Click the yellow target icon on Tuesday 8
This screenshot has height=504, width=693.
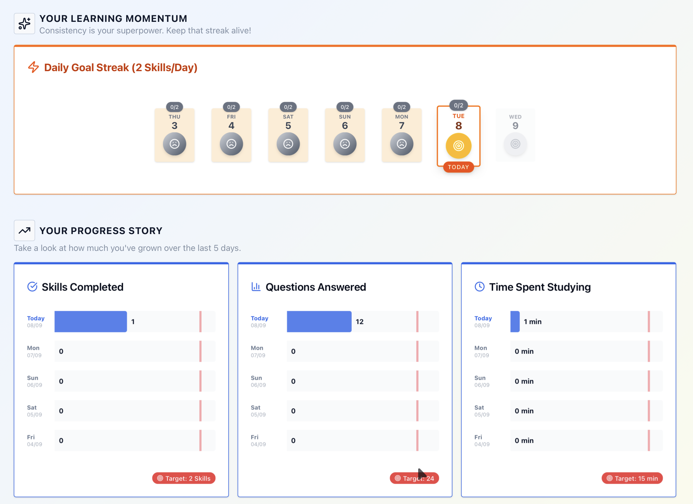tap(458, 146)
